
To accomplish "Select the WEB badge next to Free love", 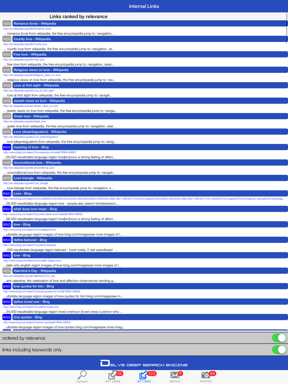I will tap(7, 54).
